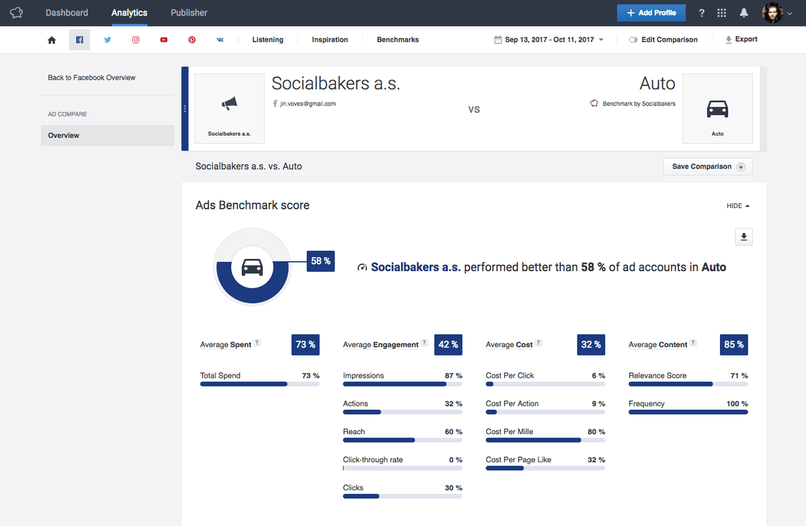Select the YouTube network icon
The height and width of the screenshot is (526, 806).
coord(164,40)
